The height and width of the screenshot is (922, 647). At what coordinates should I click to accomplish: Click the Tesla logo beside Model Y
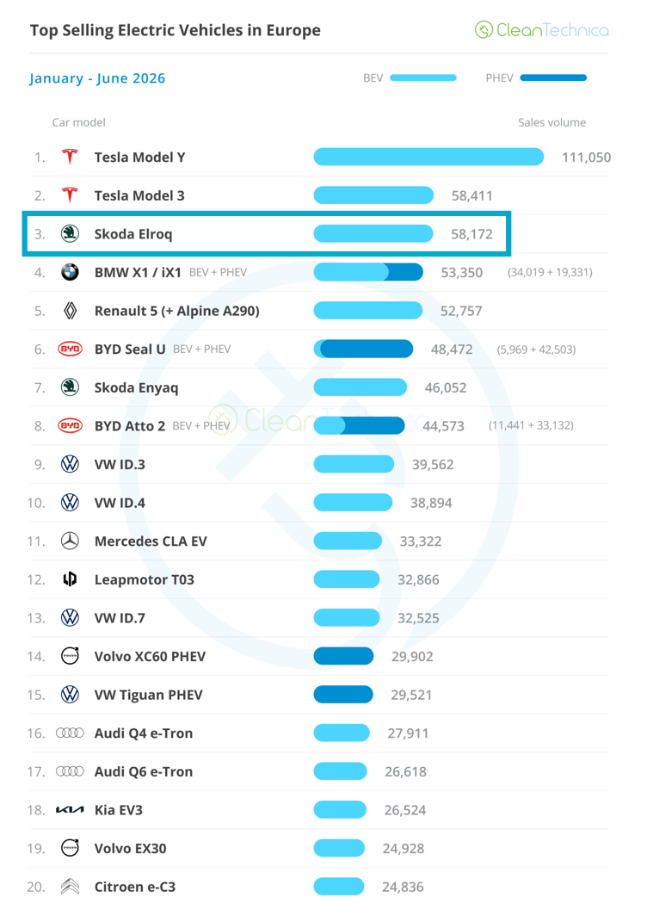coord(70,157)
